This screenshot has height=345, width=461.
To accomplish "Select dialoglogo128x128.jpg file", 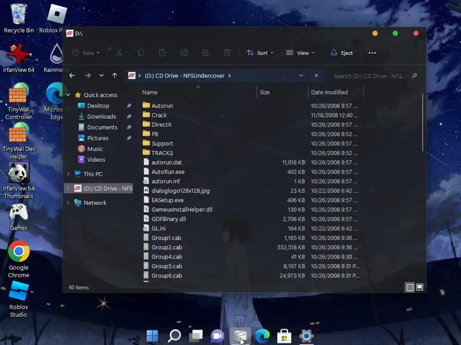I will tap(181, 190).
